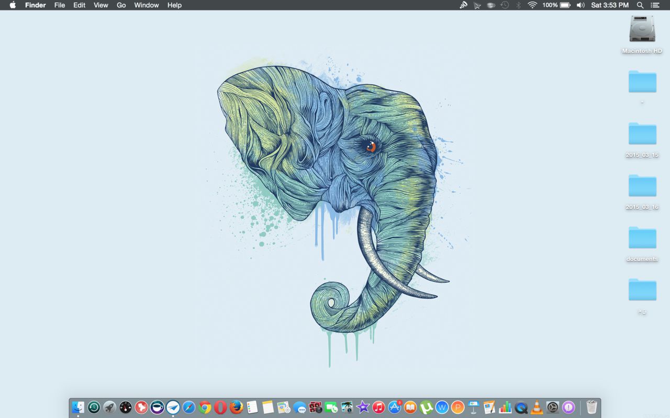Launch QuickTime Player from dock
670x418 pixels.
(x=521, y=407)
